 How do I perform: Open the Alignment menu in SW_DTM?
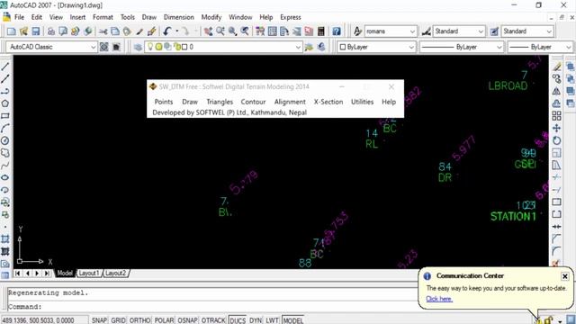click(x=290, y=102)
